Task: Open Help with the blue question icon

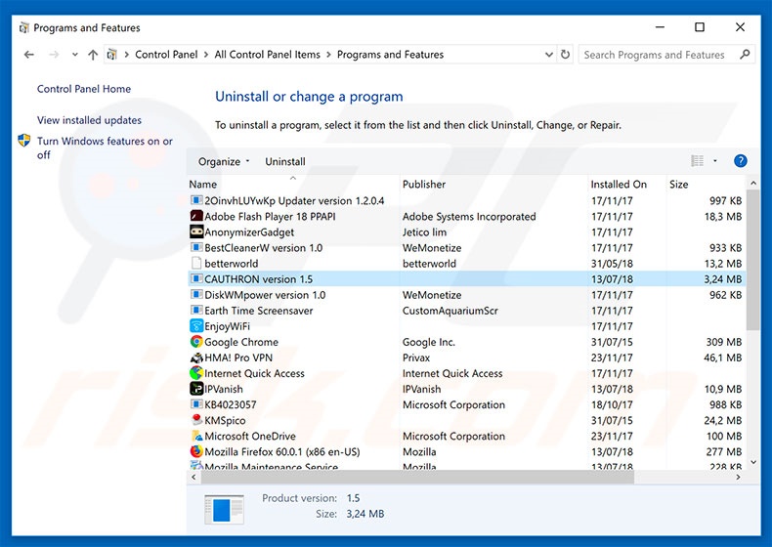Action: (x=740, y=161)
